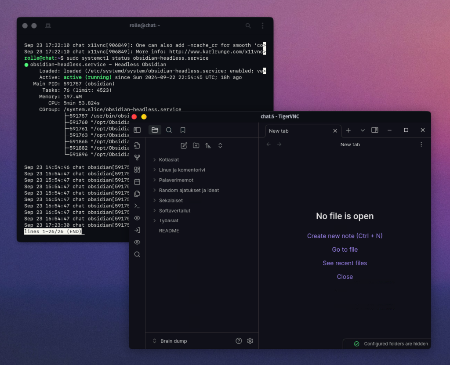Click See recent files link
This screenshot has height=365, width=450.
pos(345,263)
